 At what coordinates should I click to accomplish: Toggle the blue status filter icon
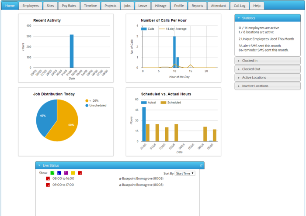pos(59,173)
